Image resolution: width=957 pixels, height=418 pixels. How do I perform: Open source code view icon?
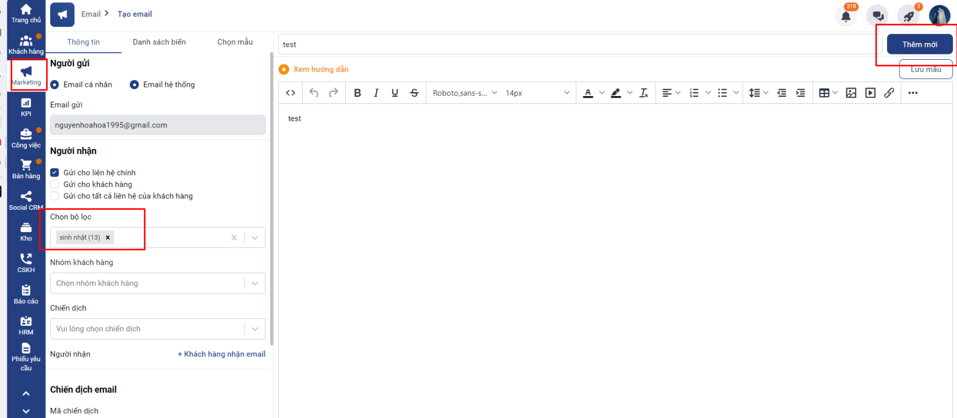point(291,93)
